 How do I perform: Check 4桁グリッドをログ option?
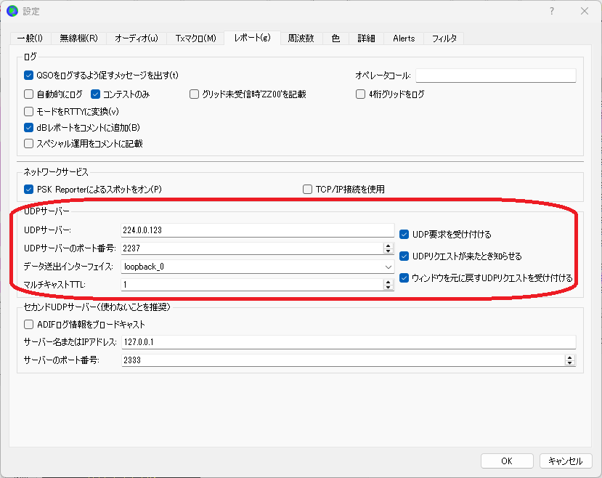(360, 94)
